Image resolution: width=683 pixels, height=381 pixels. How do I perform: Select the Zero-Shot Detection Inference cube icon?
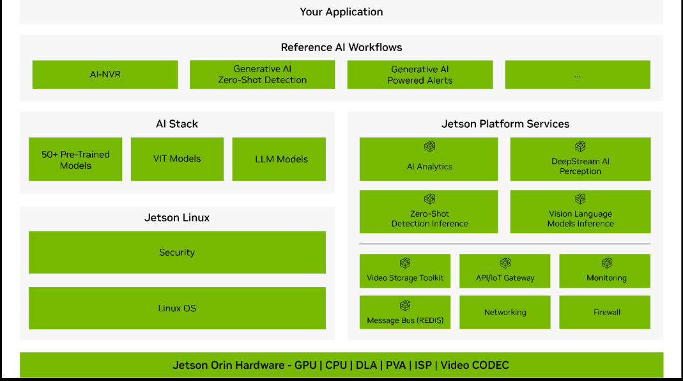[429, 199]
